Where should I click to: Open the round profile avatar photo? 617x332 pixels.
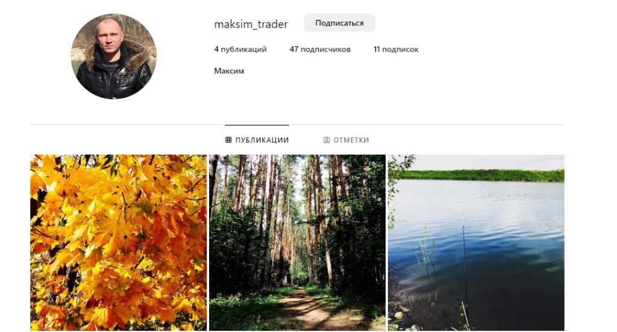[x=114, y=56]
